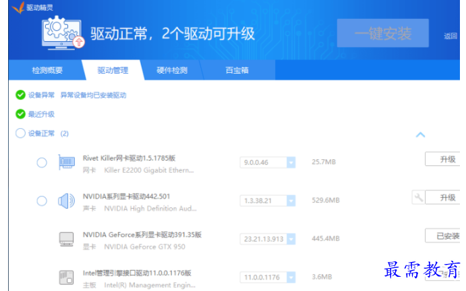466x291 pixels.
Task: Click the Killer E2200 Gigabit Ethern... device text
Action: (x=149, y=170)
